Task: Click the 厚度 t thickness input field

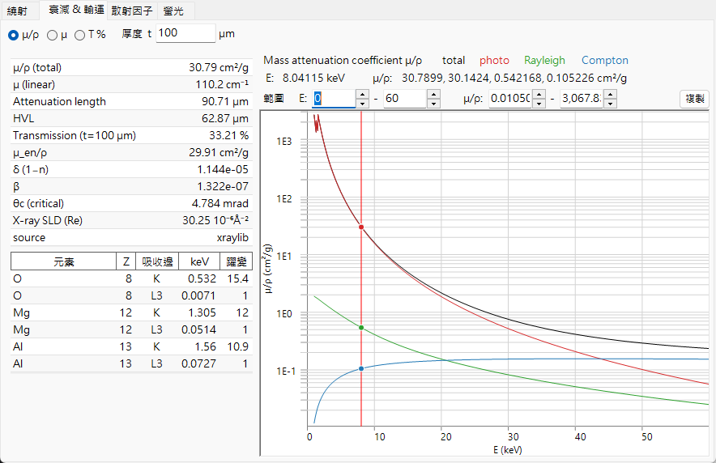Action: (x=185, y=33)
